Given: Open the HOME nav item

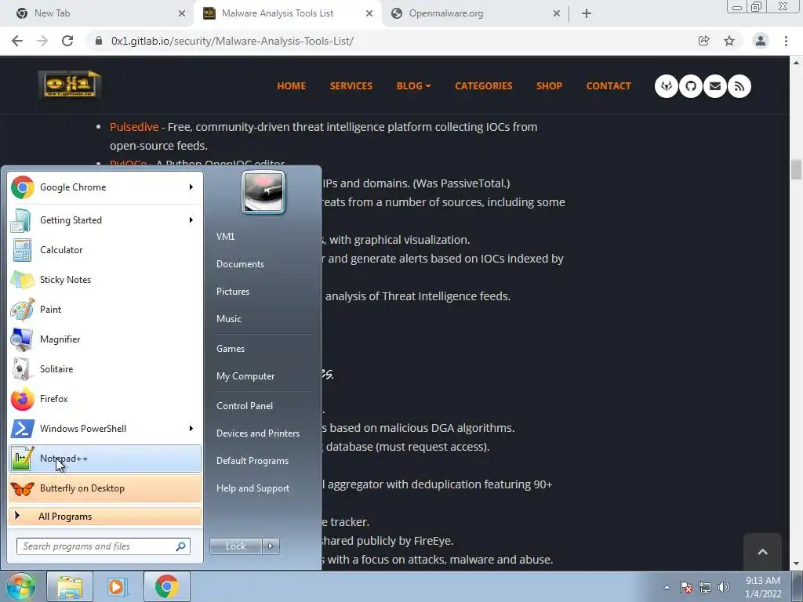Looking at the screenshot, I should (x=292, y=86).
